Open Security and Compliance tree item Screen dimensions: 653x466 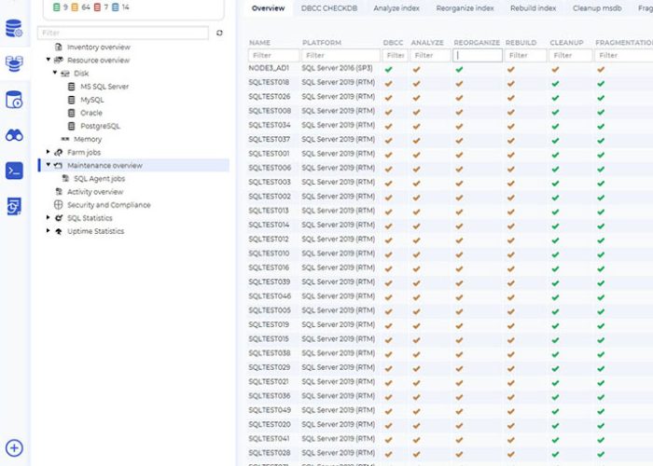[109, 205]
